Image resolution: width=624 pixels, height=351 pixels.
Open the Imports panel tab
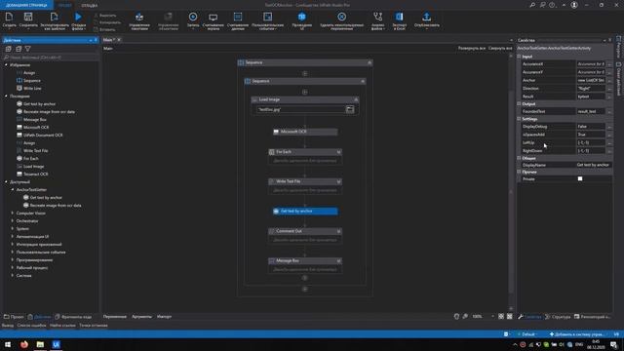pos(164,316)
